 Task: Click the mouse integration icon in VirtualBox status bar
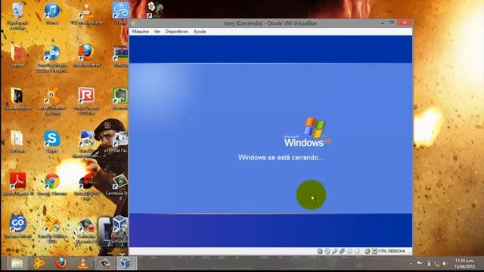[367, 252]
